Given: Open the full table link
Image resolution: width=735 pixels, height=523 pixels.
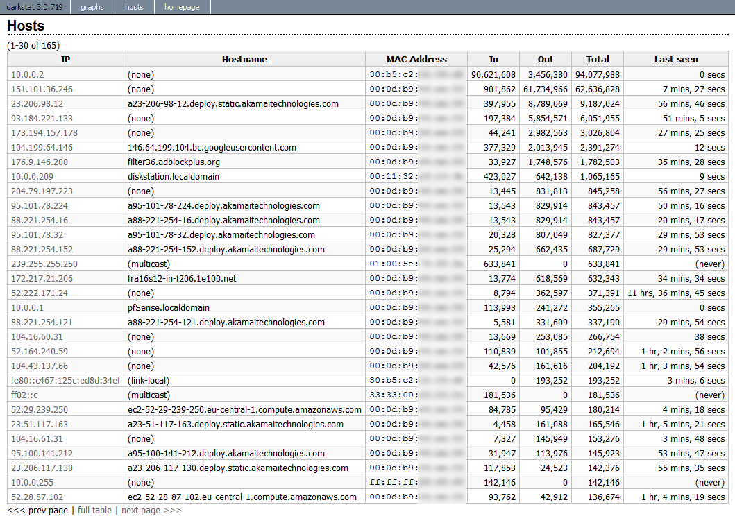Looking at the screenshot, I should [94, 511].
